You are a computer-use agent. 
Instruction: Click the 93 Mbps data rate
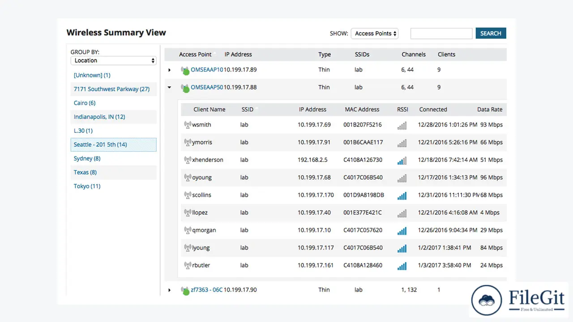click(x=492, y=125)
